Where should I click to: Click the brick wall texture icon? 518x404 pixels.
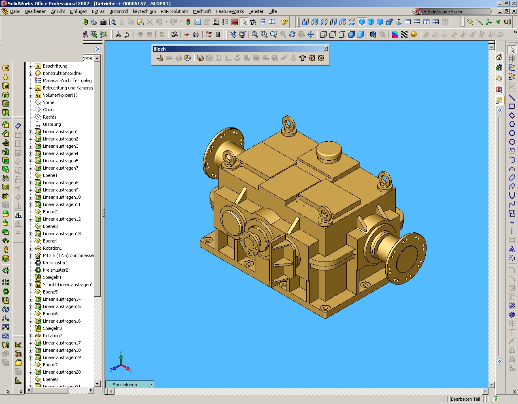click(235, 22)
